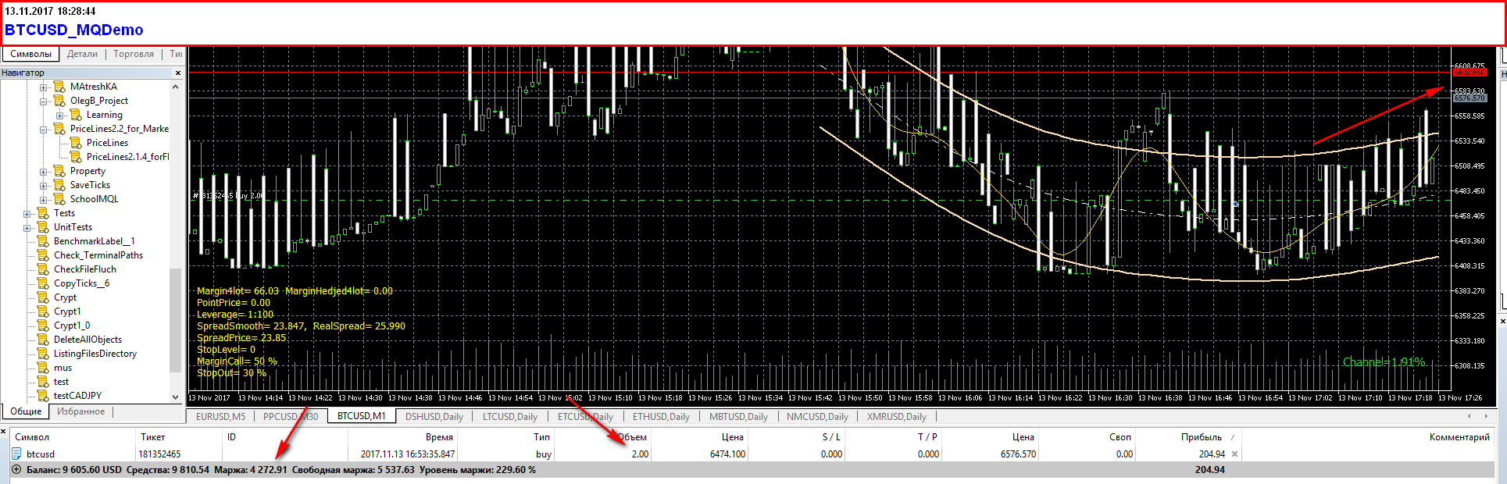1507x484 pixels.
Task: Expand the UnitTests tree node
Action: pyautogui.click(x=27, y=227)
